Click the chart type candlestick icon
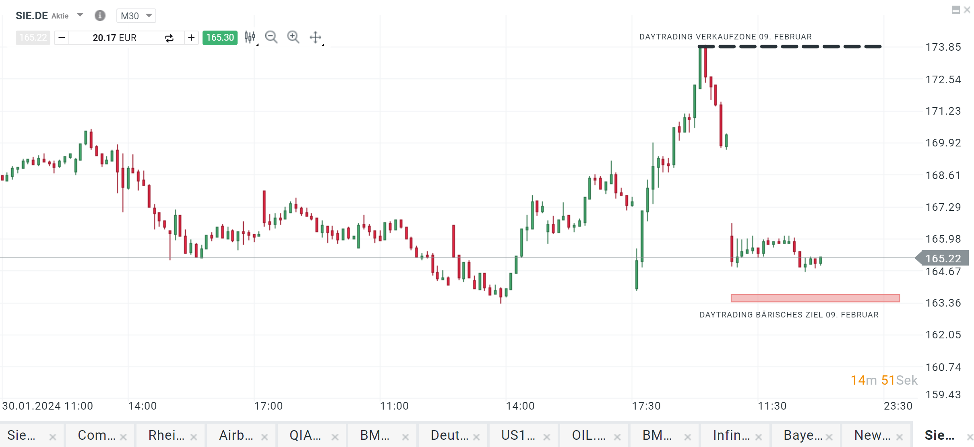The width and height of the screenshot is (974, 447). [x=250, y=37]
